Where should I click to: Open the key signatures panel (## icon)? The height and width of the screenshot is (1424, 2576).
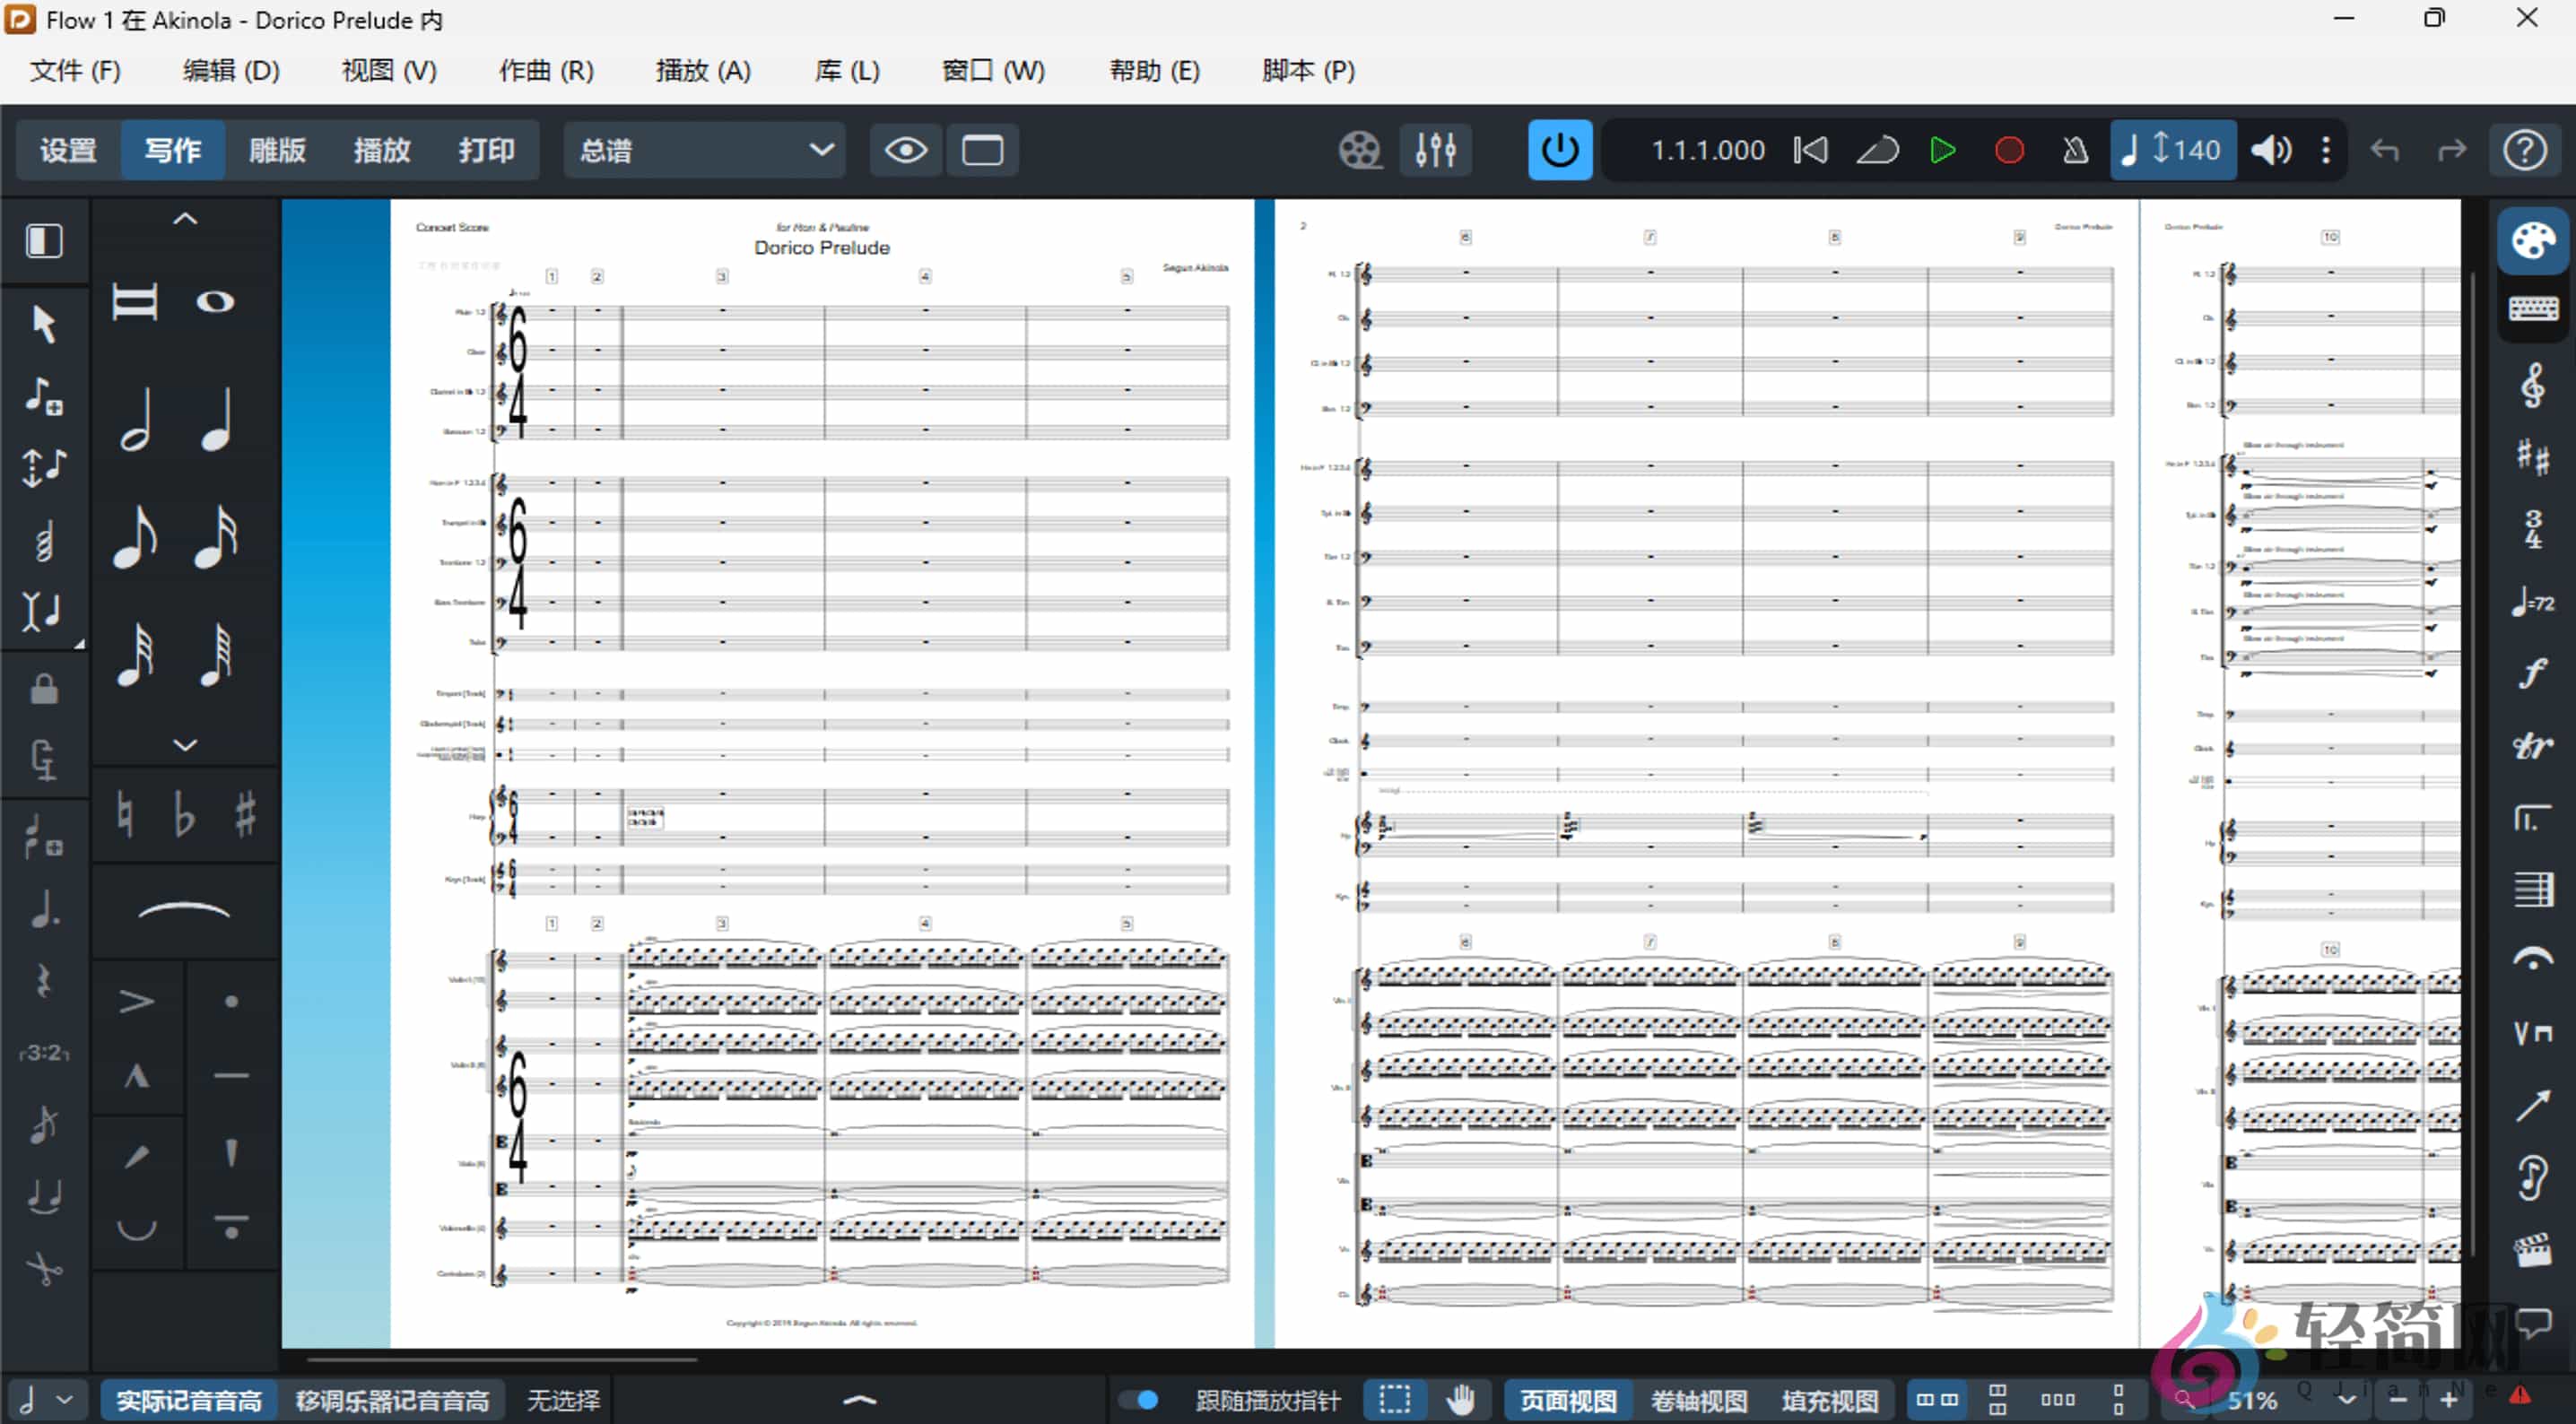pyautogui.click(x=2533, y=459)
